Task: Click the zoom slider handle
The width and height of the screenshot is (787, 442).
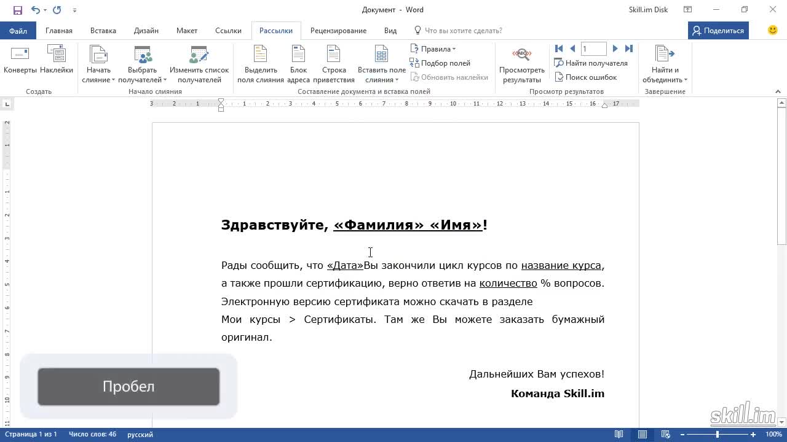Action: point(718,435)
